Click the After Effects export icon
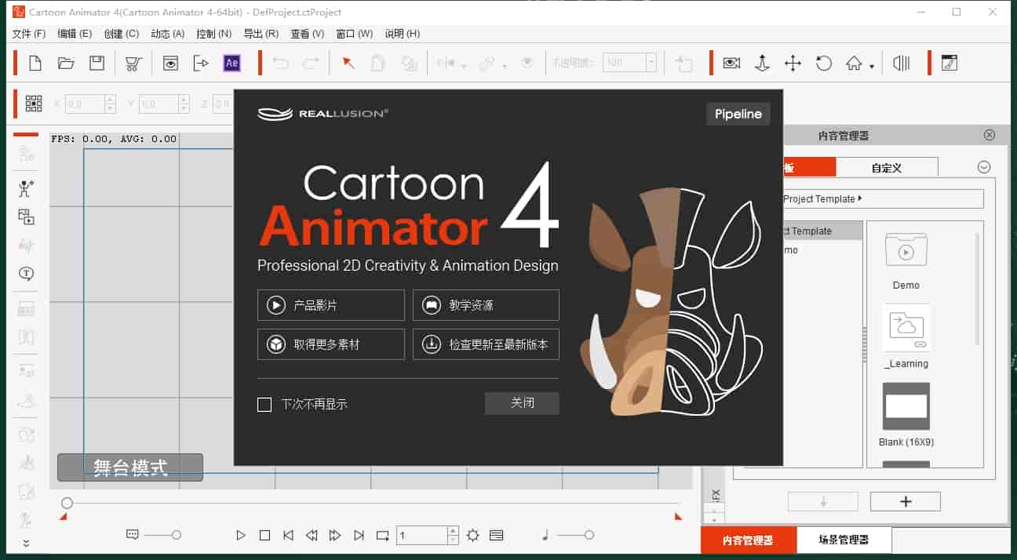This screenshot has height=560, width=1017. pos(231,64)
